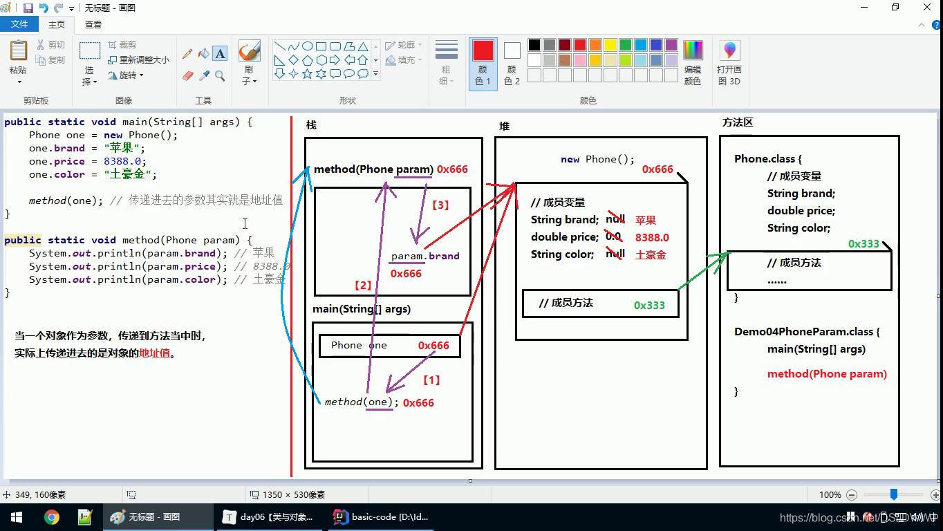
Task: Select the Text tool
Action: point(220,53)
